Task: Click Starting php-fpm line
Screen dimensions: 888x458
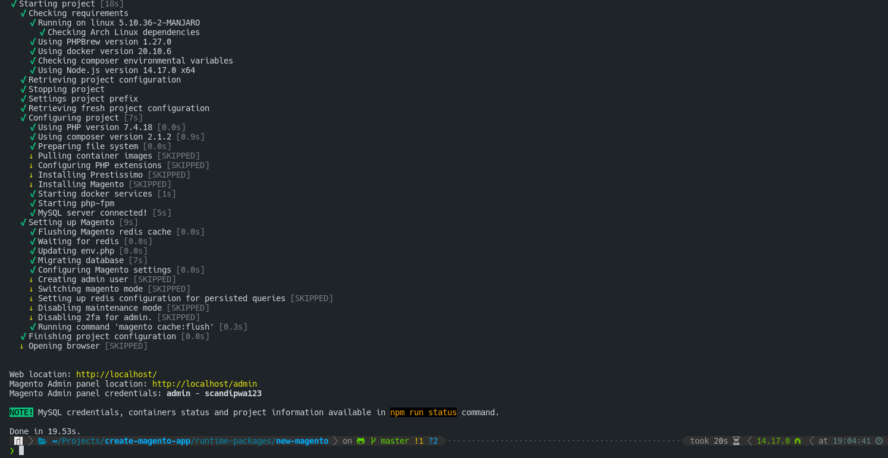Action: point(76,203)
